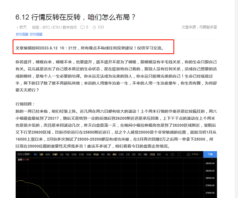The image size is (238, 198).
Task: Click the cloud save icon in chart toolbar
Action: (188, 154)
